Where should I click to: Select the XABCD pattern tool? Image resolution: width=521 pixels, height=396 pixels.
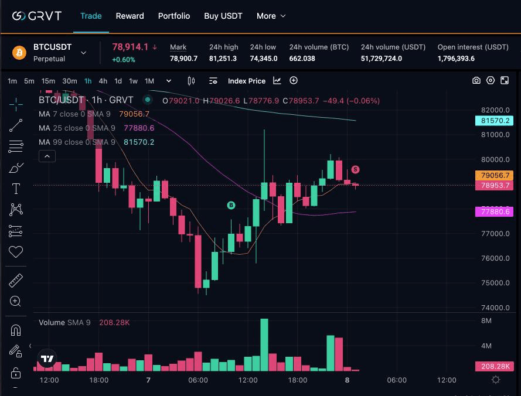point(16,210)
